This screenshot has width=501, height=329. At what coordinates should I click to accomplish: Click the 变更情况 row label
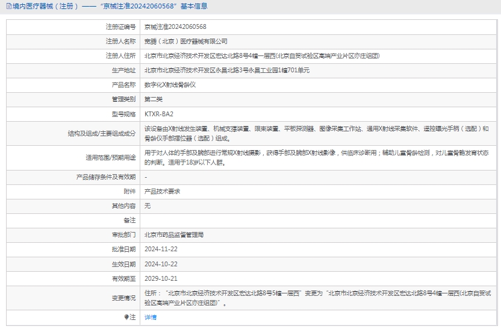click(x=123, y=298)
